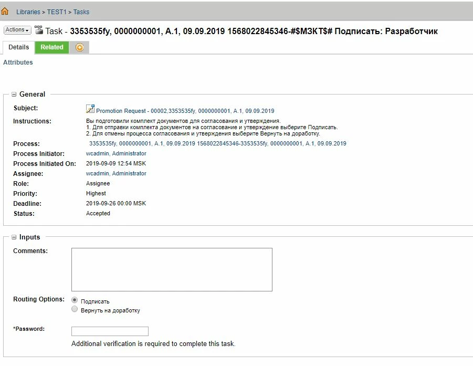The height and width of the screenshot is (366, 473).
Task: Open the Promotion Request subject link
Action: [x=185, y=111]
